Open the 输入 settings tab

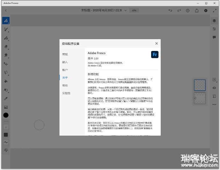click(65, 62)
